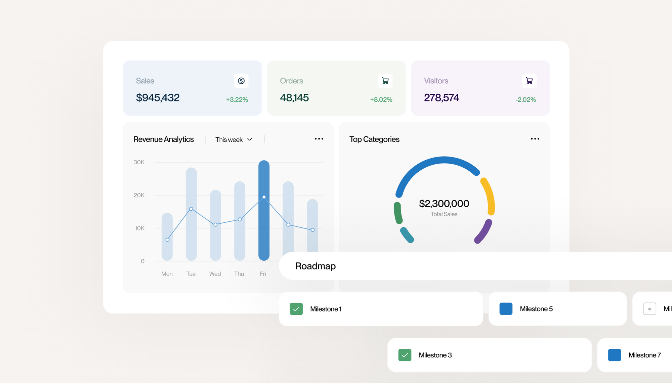The image size is (672, 383).
Task: Click the 48,145 orders value
Action: pyautogui.click(x=294, y=98)
